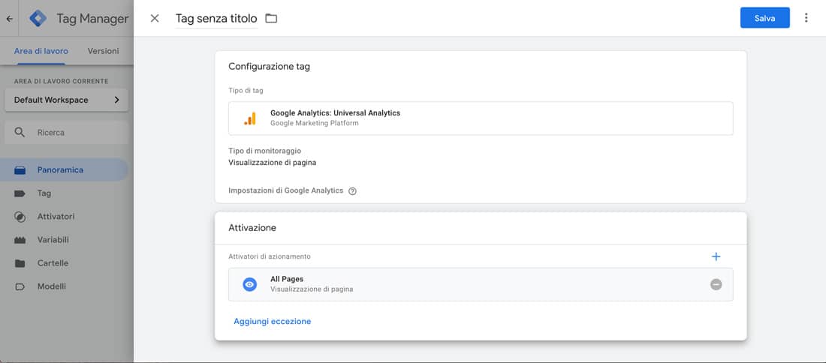Viewport: 826px width, 363px height.
Task: Click the 'Visualizzazione di pagina' monitoring type value
Action: click(x=273, y=163)
